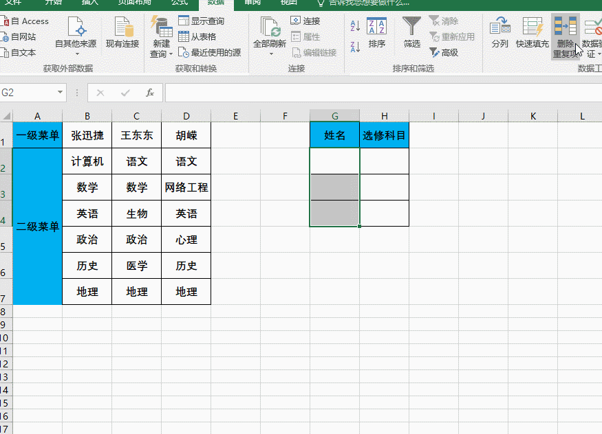
Task: Click 从表格 from table
Action: tap(197, 37)
